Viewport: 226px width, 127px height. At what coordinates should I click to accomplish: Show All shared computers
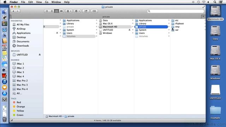[19, 93]
